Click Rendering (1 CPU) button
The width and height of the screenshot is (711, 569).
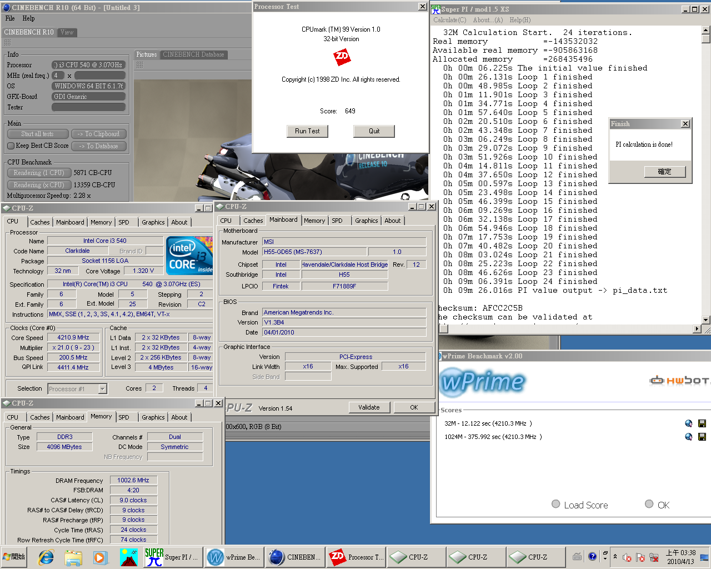[39, 173]
